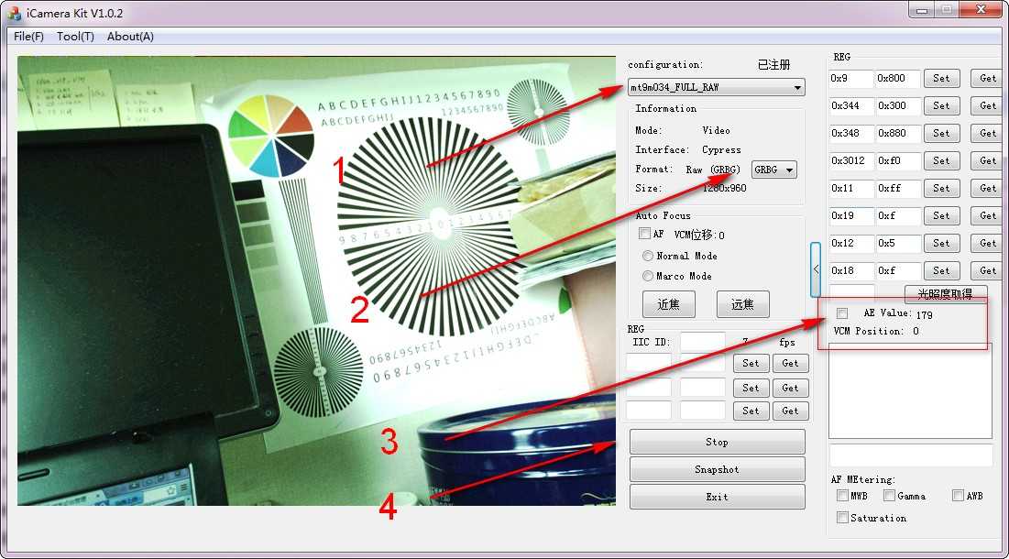This screenshot has width=1009, height=559.
Task: Click Set for register 0x3012
Action: point(941,160)
